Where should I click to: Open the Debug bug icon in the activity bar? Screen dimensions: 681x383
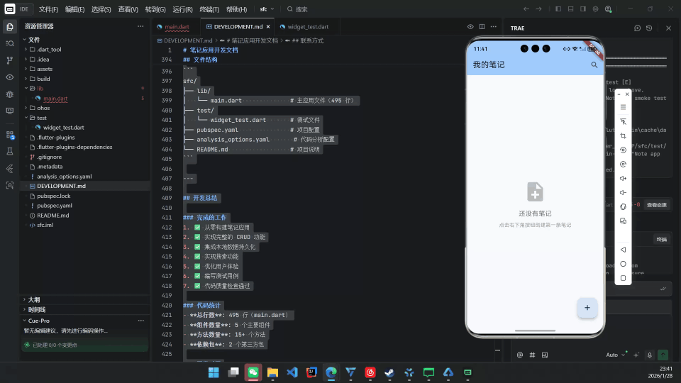click(x=9, y=94)
